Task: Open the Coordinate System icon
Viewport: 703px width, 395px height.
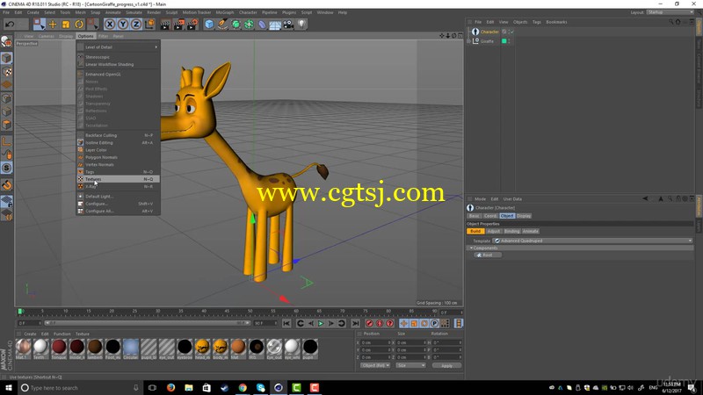Action: pyautogui.click(x=149, y=25)
